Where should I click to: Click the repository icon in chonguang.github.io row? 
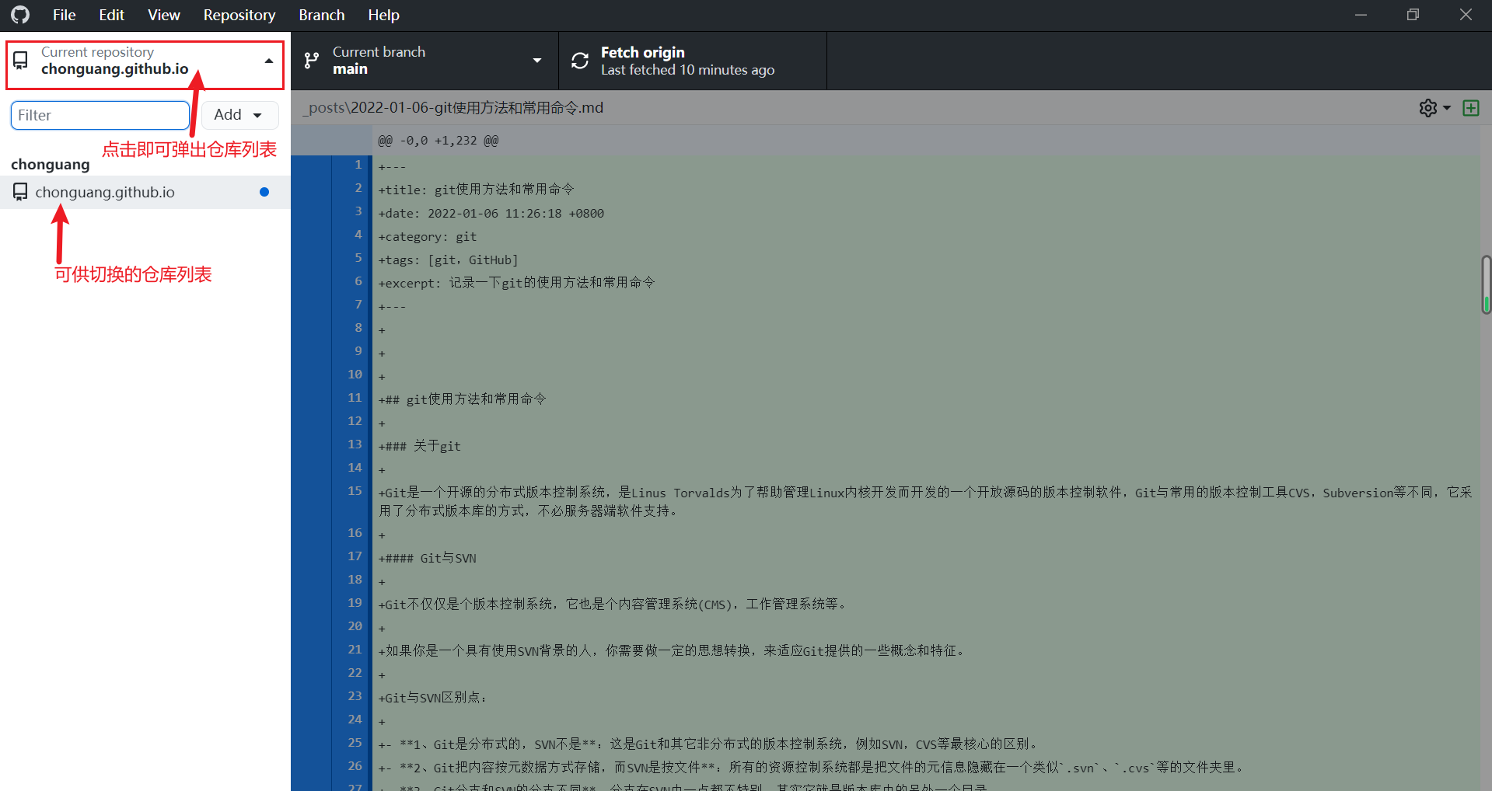20,192
